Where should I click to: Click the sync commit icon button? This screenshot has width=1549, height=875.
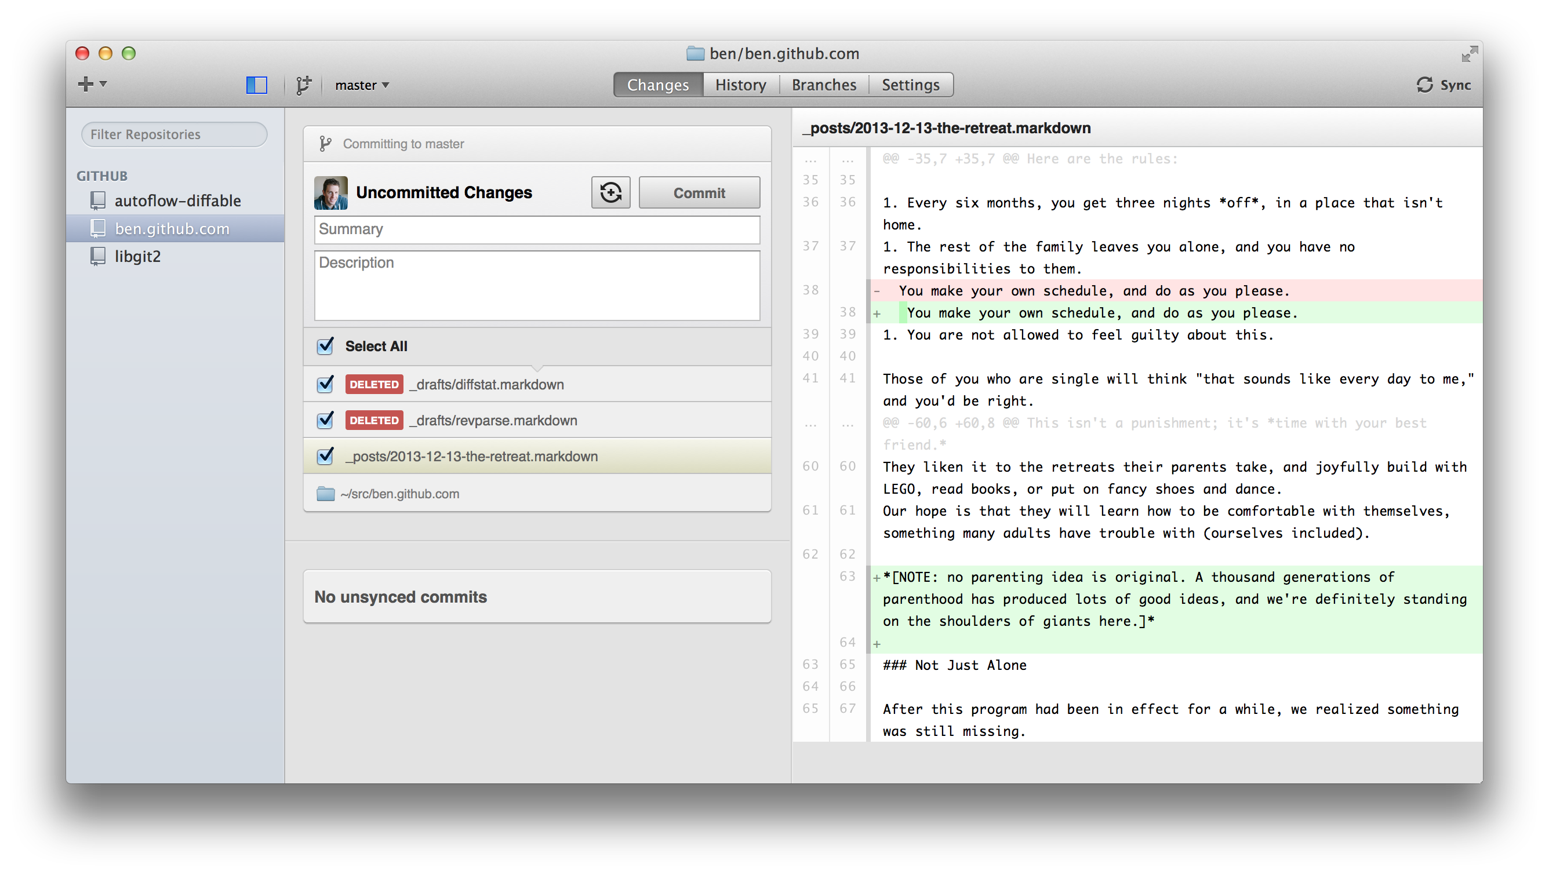(610, 192)
